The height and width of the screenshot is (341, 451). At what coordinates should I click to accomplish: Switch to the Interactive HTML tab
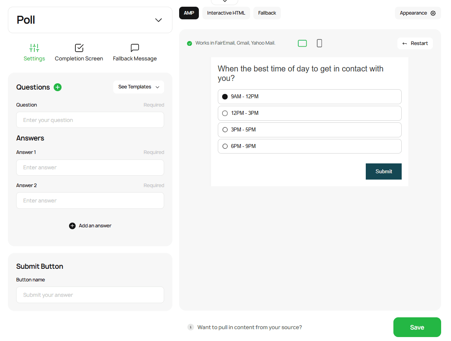tap(226, 13)
